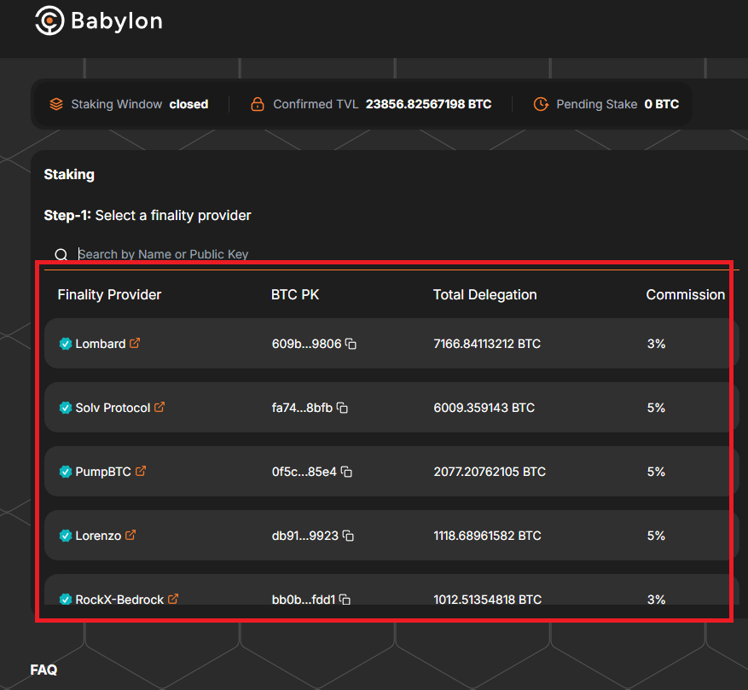
Task: Select RockX-Bedrock finality provider name
Action: [119, 600]
